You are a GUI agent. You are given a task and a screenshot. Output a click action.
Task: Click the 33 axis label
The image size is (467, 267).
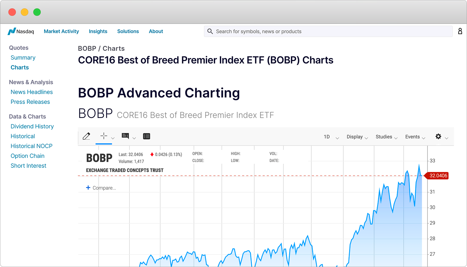[x=432, y=161]
